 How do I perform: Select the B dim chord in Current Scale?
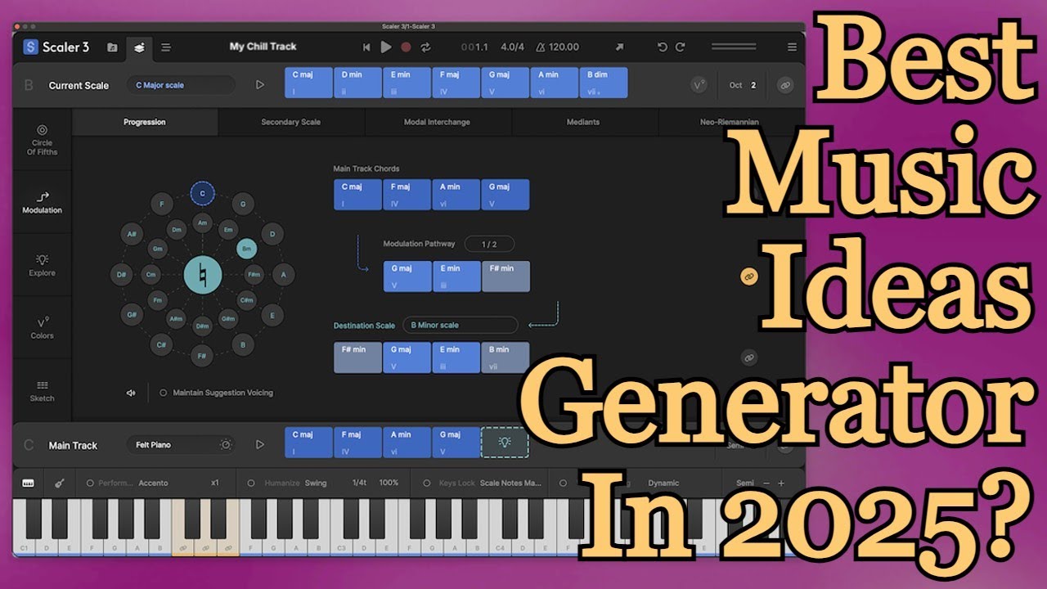click(x=604, y=83)
